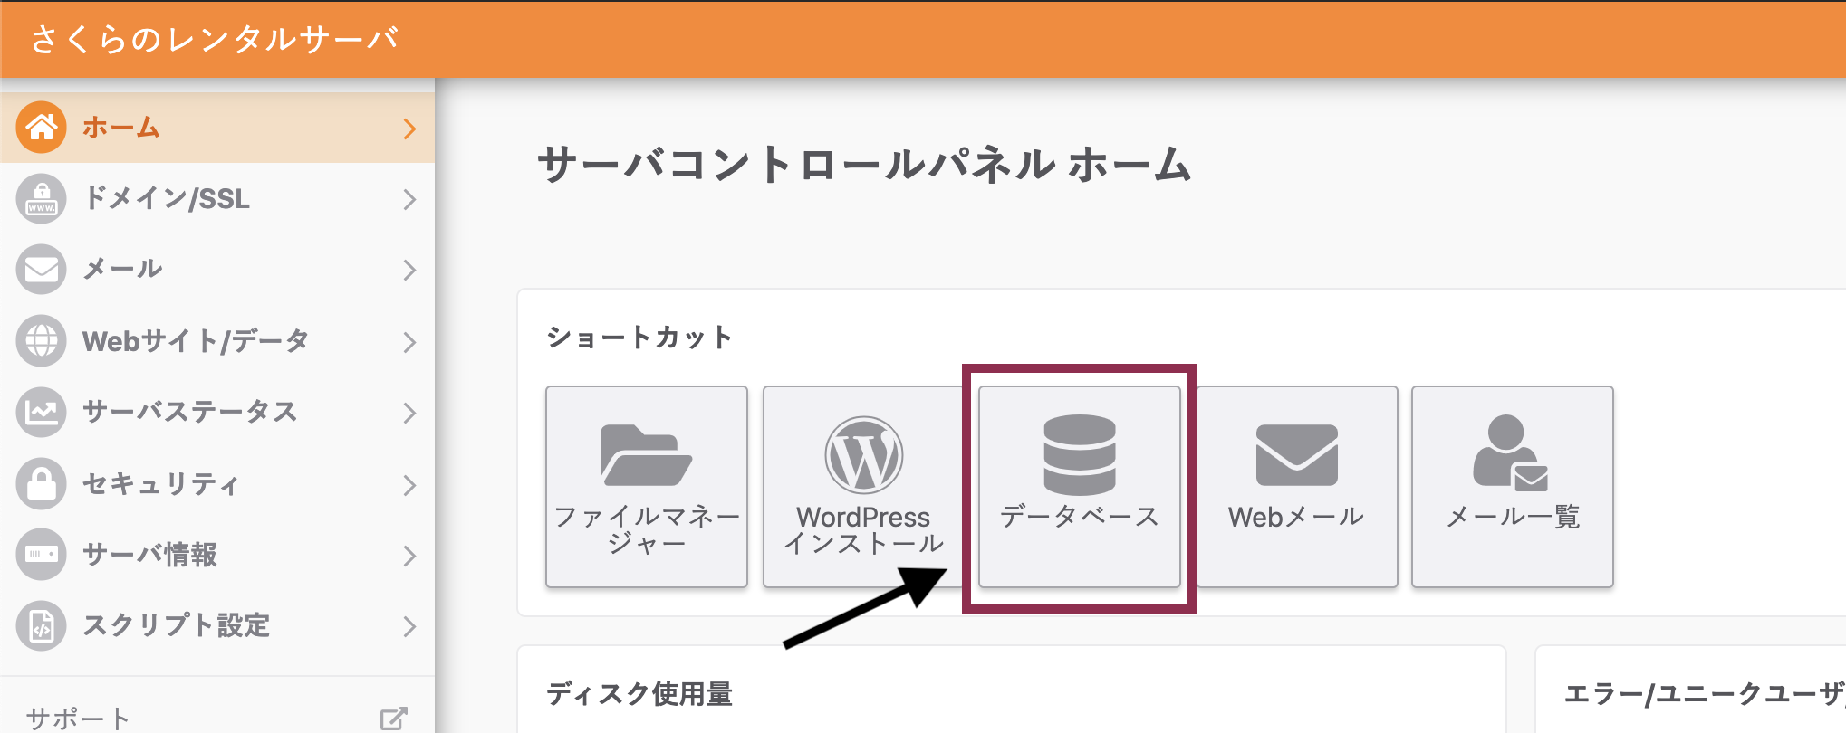This screenshot has width=1846, height=733.
Task: Click the globe icon for Webサイト/データ
Action: click(41, 341)
